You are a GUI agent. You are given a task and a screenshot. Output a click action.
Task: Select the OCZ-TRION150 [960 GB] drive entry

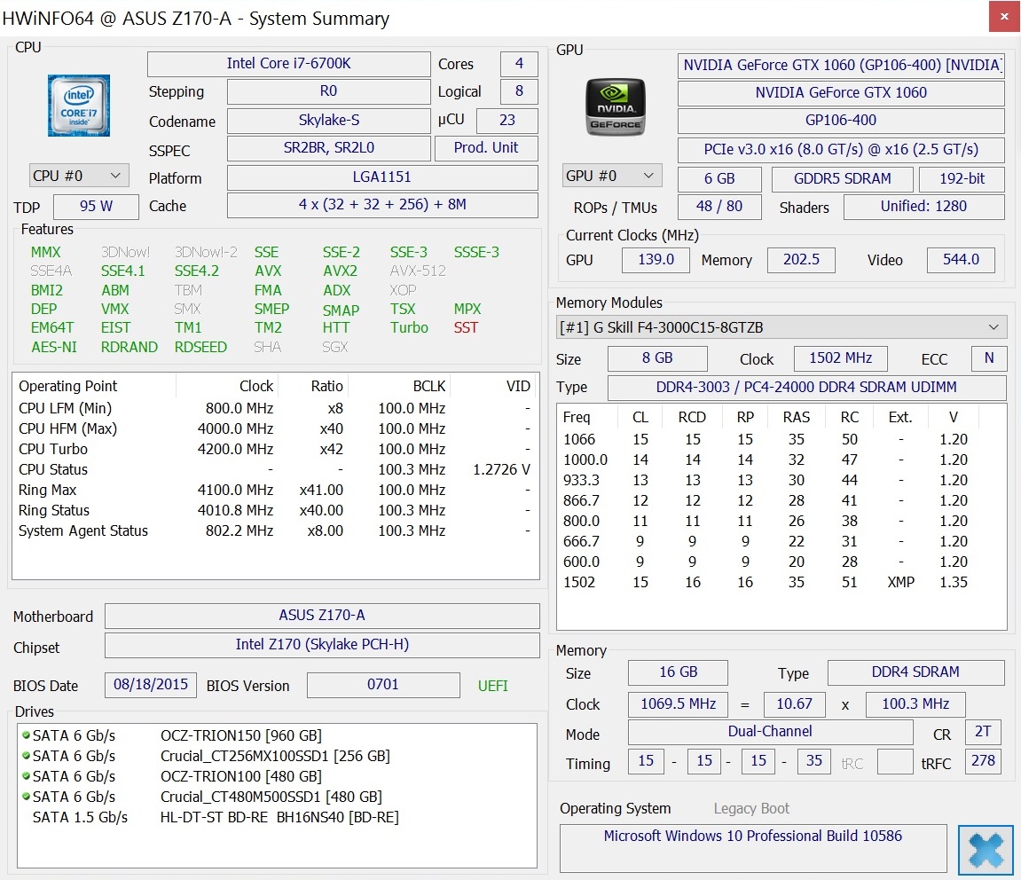(x=277, y=735)
